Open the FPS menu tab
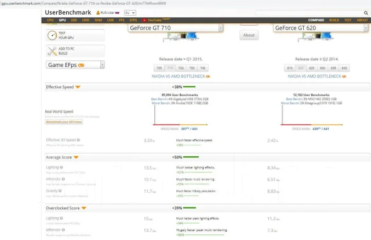The image size is (371, 240). click(122, 20)
